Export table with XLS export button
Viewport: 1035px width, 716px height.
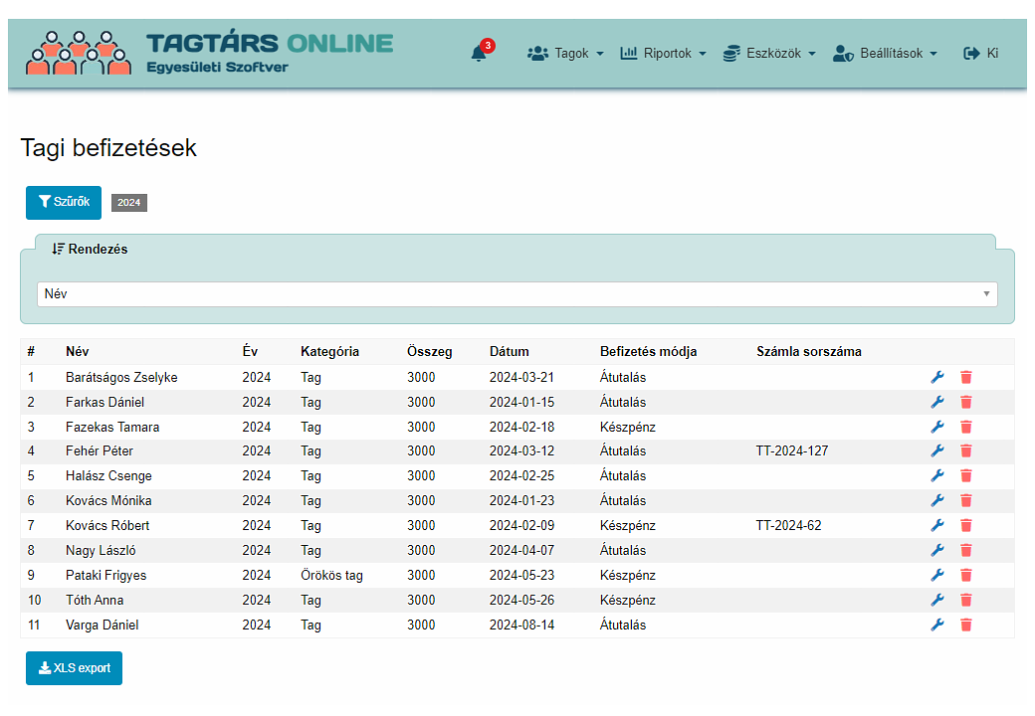[x=74, y=668]
